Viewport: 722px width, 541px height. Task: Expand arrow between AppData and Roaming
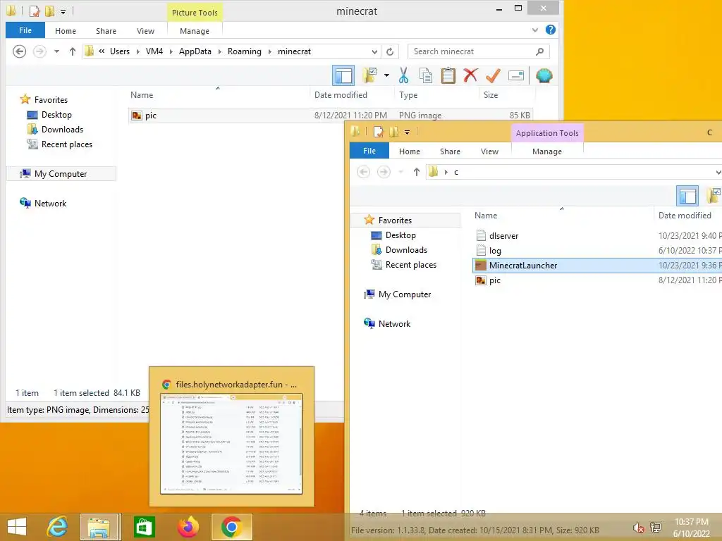[x=220, y=51]
